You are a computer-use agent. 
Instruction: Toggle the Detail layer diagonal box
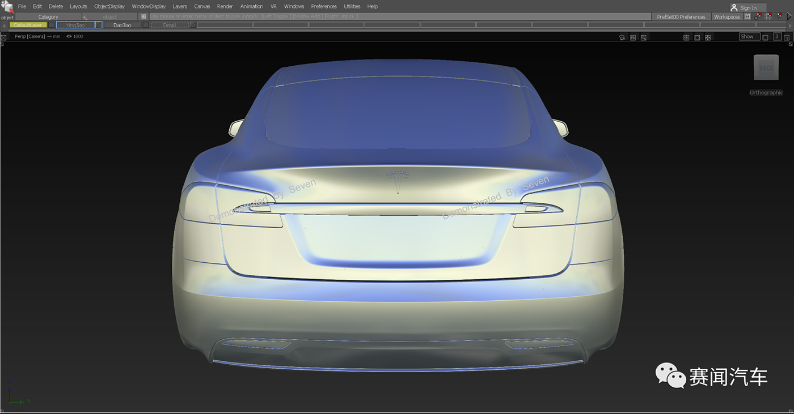tap(193, 25)
